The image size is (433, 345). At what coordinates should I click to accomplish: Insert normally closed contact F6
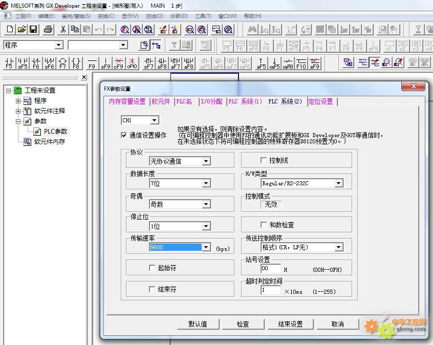[x=36, y=63]
